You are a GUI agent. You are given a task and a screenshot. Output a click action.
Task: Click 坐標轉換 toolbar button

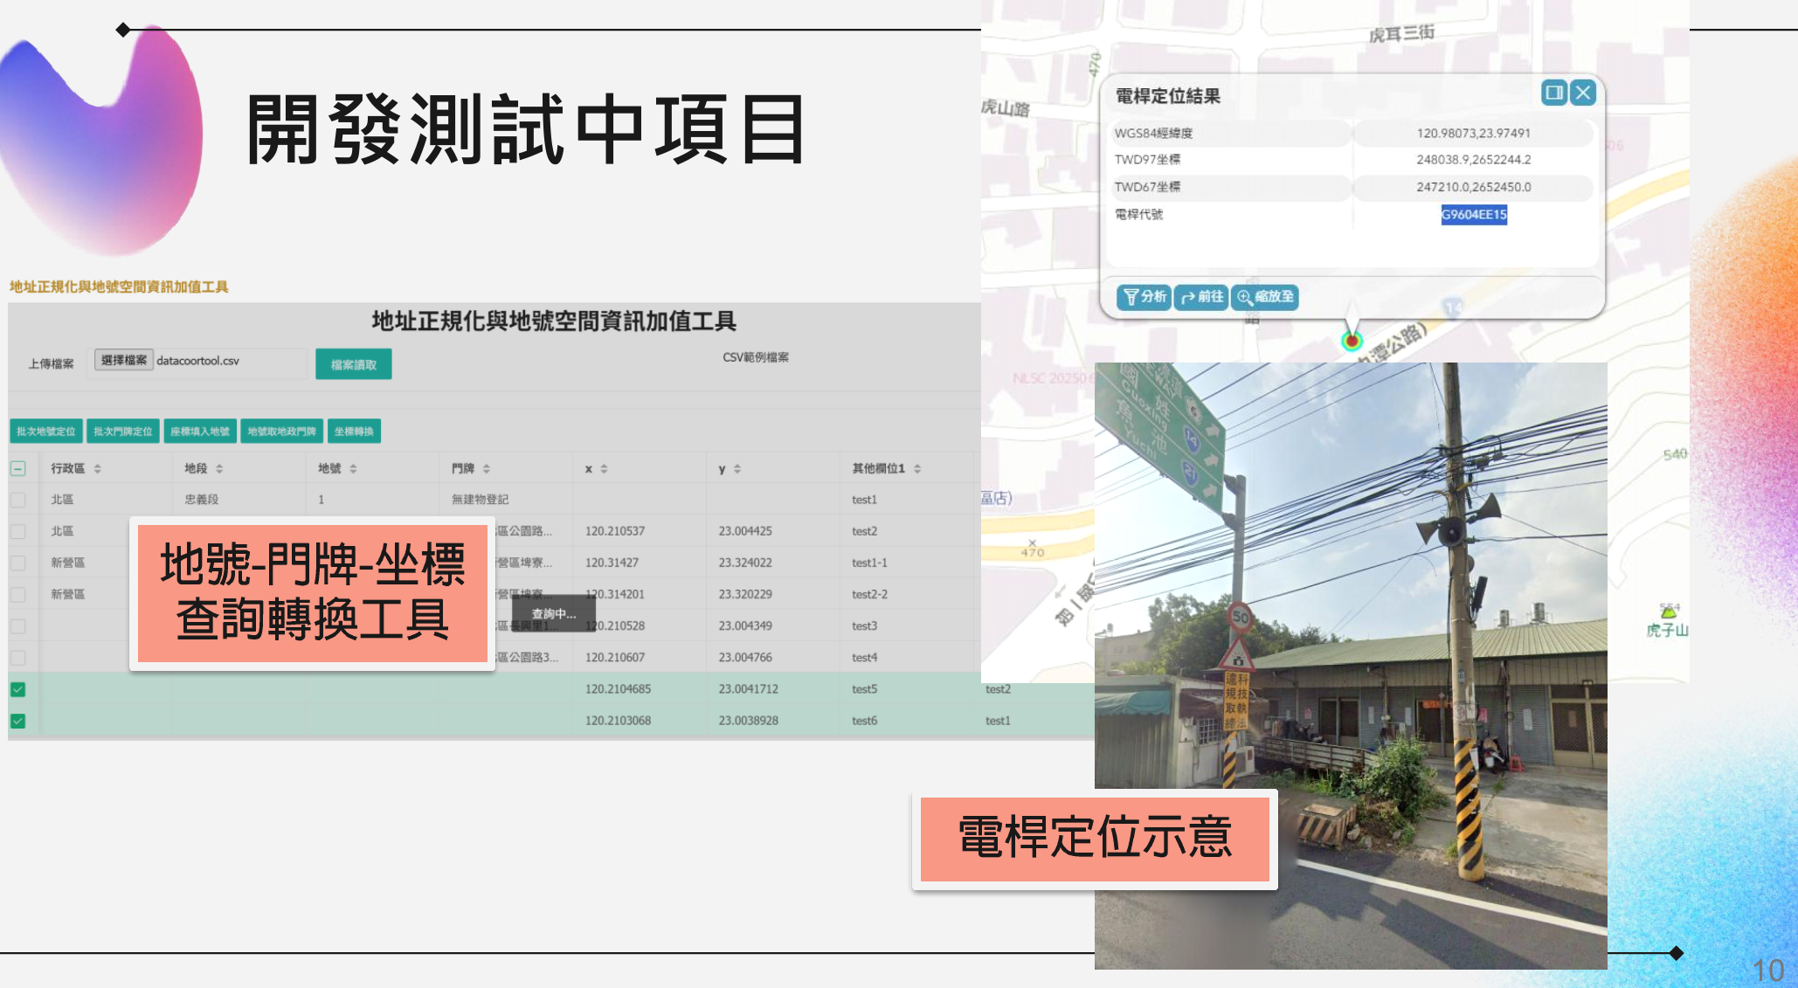[x=354, y=432]
